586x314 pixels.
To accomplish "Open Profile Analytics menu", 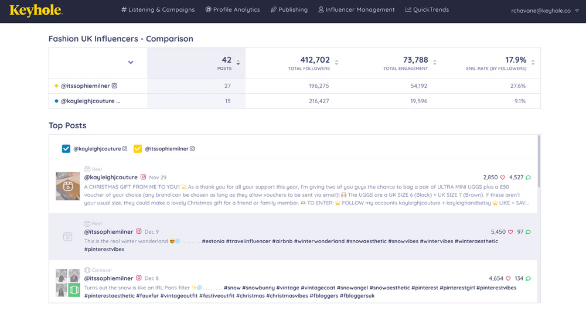I will [233, 10].
